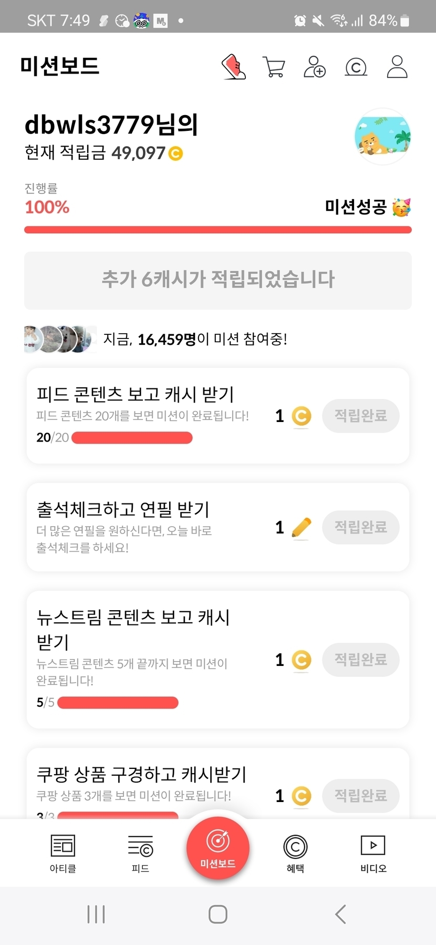
Task: Tap the participating users' avatars
Action: coord(60,339)
